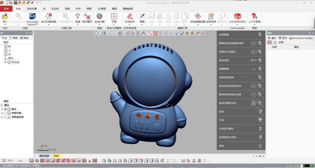Image resolution: width=315 pixels, height=168 pixels.
Task: Save using the floppy disk icon
Action: [x=15, y=3]
